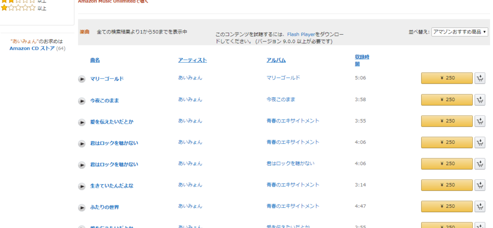Play 君はロックを聴かない from 青春のエキサイトメント album
Screen dimensions: 493x228
[x=82, y=143]
